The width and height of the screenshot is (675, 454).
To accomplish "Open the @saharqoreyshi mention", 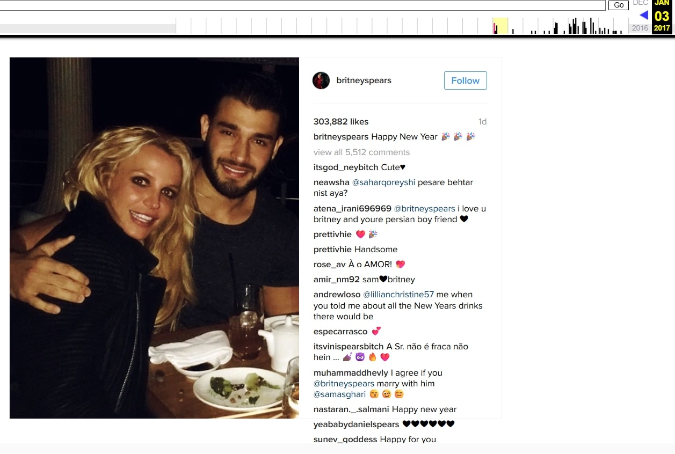I will pyautogui.click(x=383, y=182).
